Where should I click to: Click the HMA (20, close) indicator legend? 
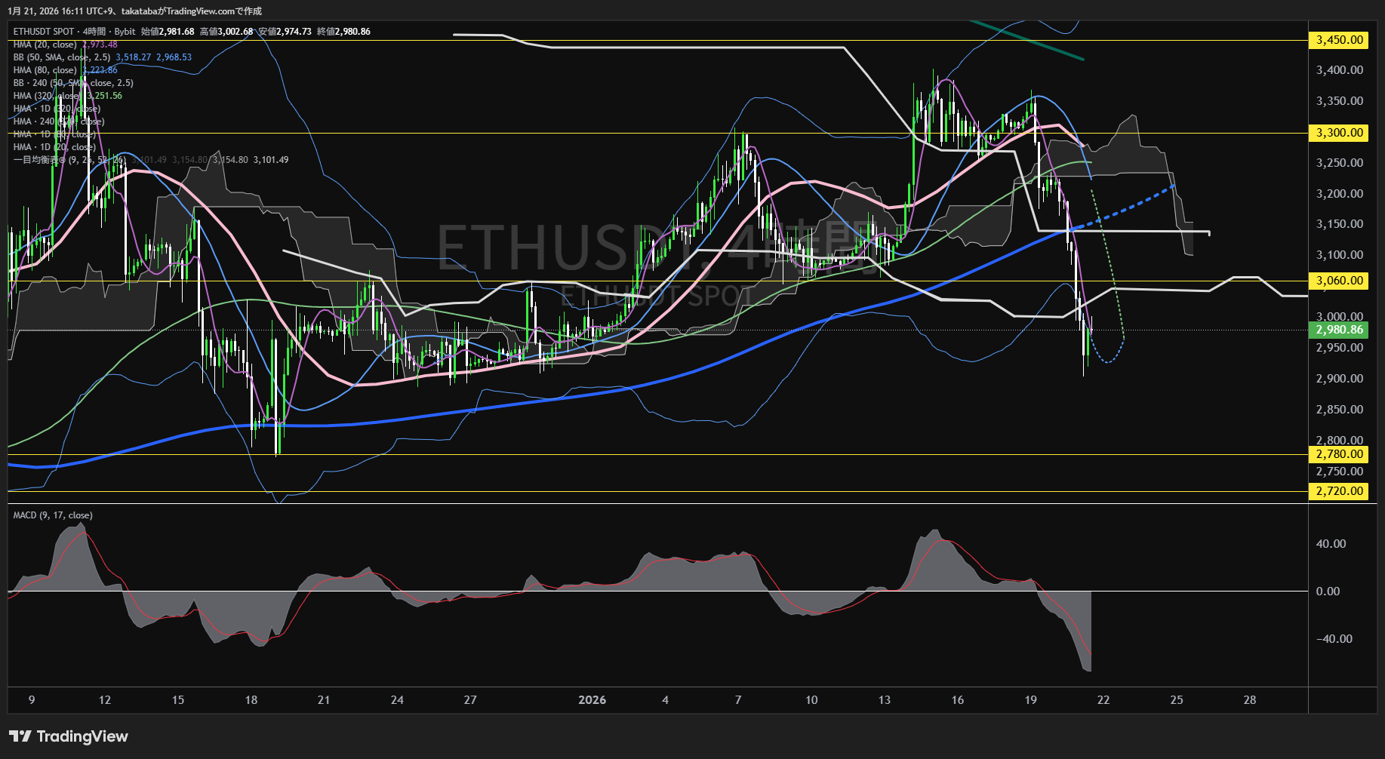point(45,45)
